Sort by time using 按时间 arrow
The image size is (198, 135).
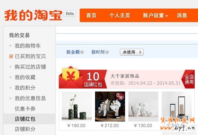pyautogui.click(x=107, y=52)
